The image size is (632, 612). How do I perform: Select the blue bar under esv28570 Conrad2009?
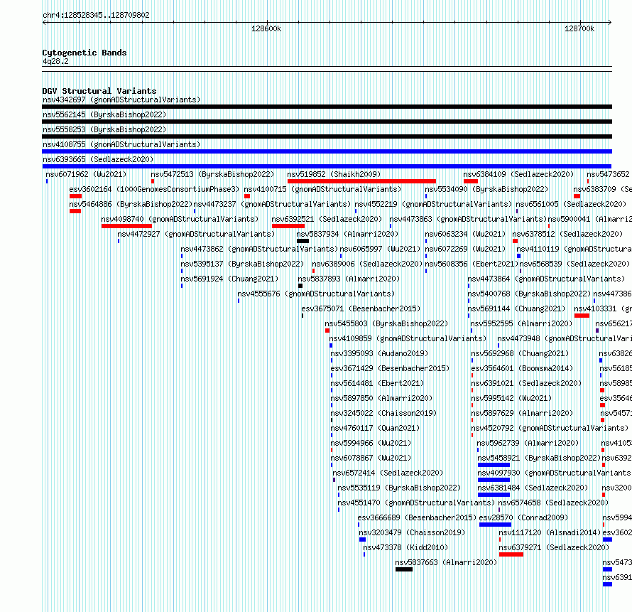(x=496, y=525)
